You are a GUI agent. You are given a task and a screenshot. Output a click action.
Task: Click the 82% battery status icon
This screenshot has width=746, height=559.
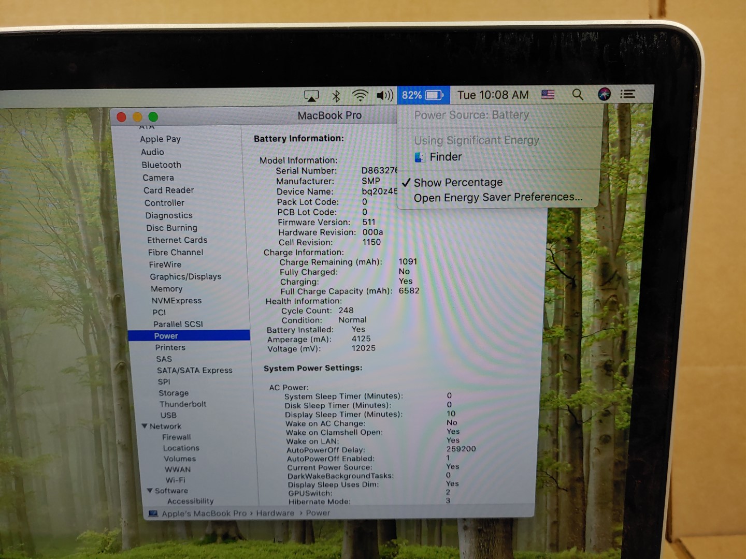(x=423, y=95)
